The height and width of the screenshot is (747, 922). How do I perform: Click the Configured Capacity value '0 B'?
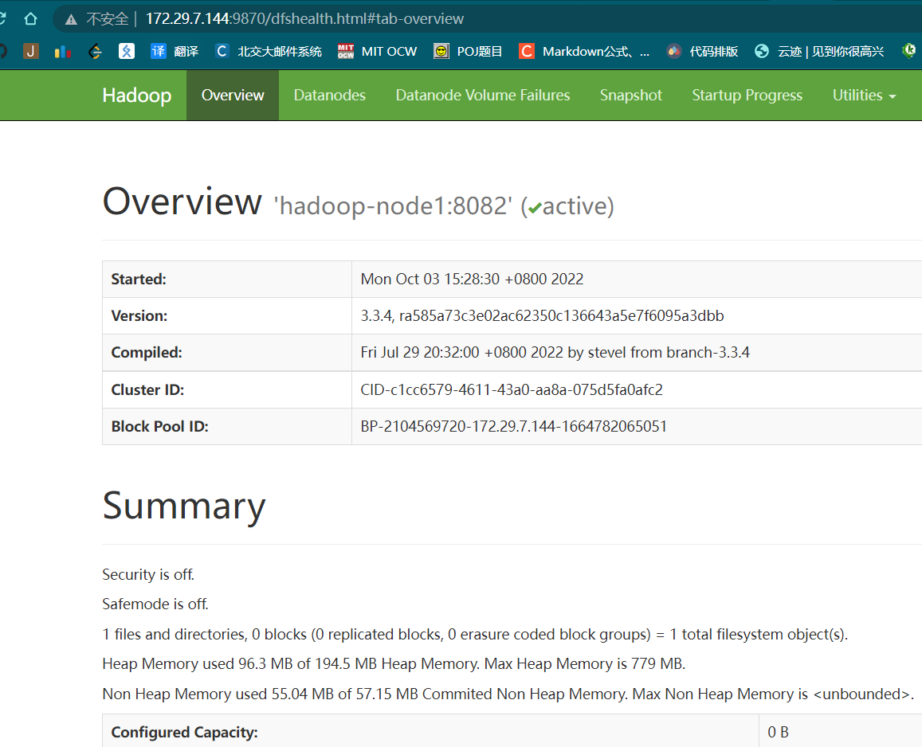pyautogui.click(x=778, y=733)
